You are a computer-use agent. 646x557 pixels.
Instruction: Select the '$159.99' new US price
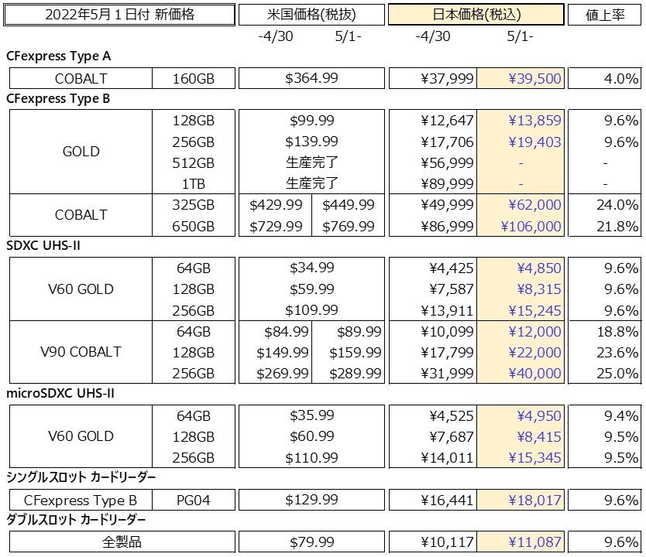coord(355,353)
